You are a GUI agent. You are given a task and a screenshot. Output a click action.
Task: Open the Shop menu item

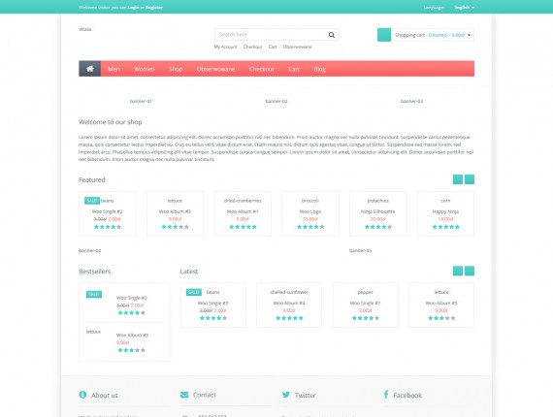(176, 69)
